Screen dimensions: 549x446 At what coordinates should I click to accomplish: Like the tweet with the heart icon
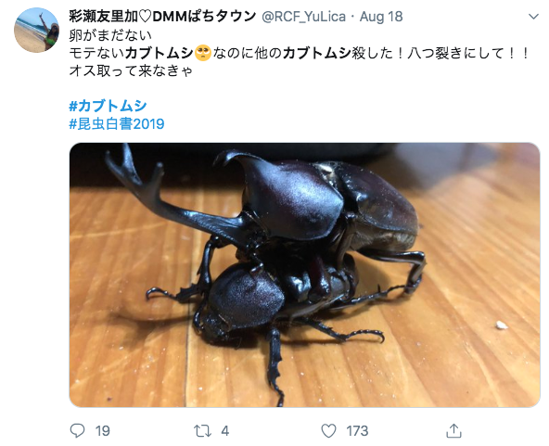328,430
